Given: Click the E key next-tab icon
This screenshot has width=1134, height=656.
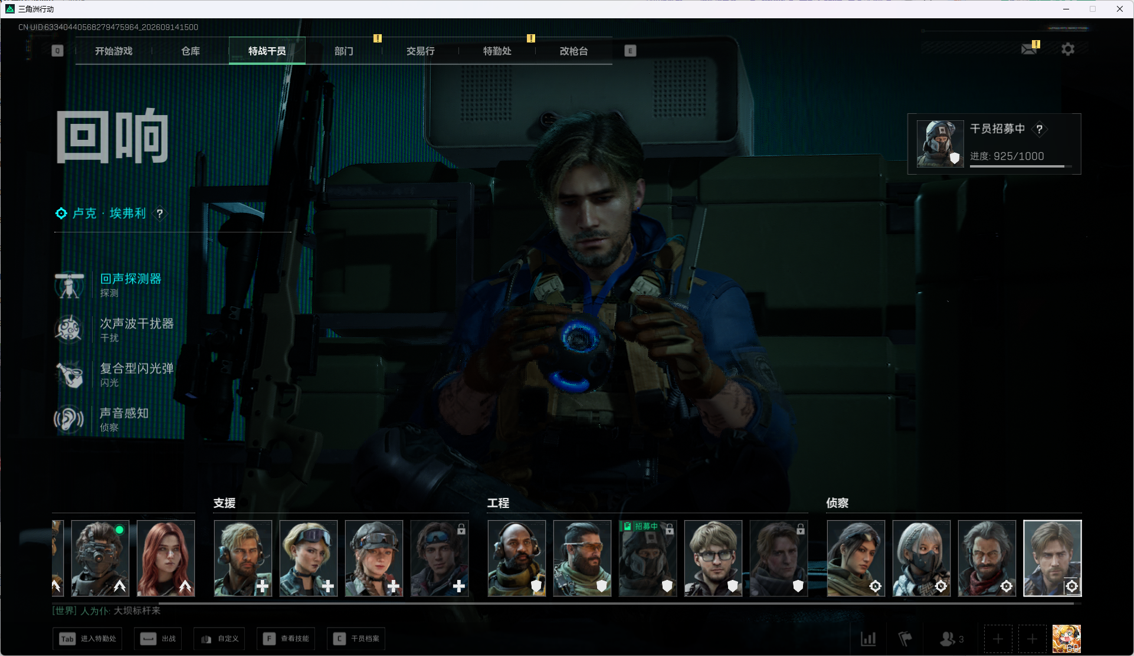Looking at the screenshot, I should click(630, 51).
